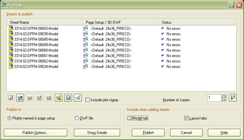The width and height of the screenshot is (244, 140).
Task: Click the Help button
Action: click(x=224, y=133)
